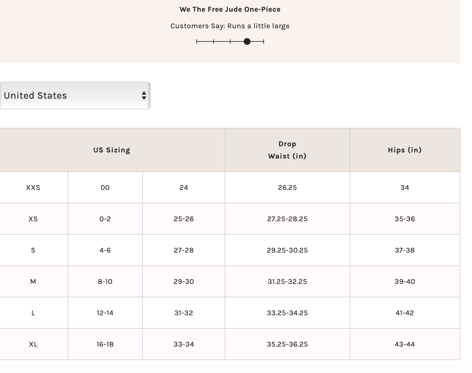472x373 pixels.
Task: Click the 'Drop Waist (in)' column header
Action: click(x=287, y=150)
